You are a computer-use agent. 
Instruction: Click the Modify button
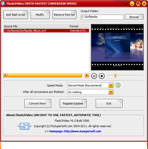pos(40,15)
